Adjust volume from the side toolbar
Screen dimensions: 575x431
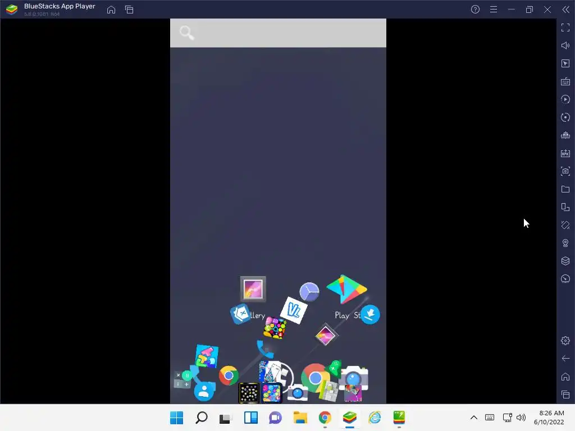(x=565, y=45)
